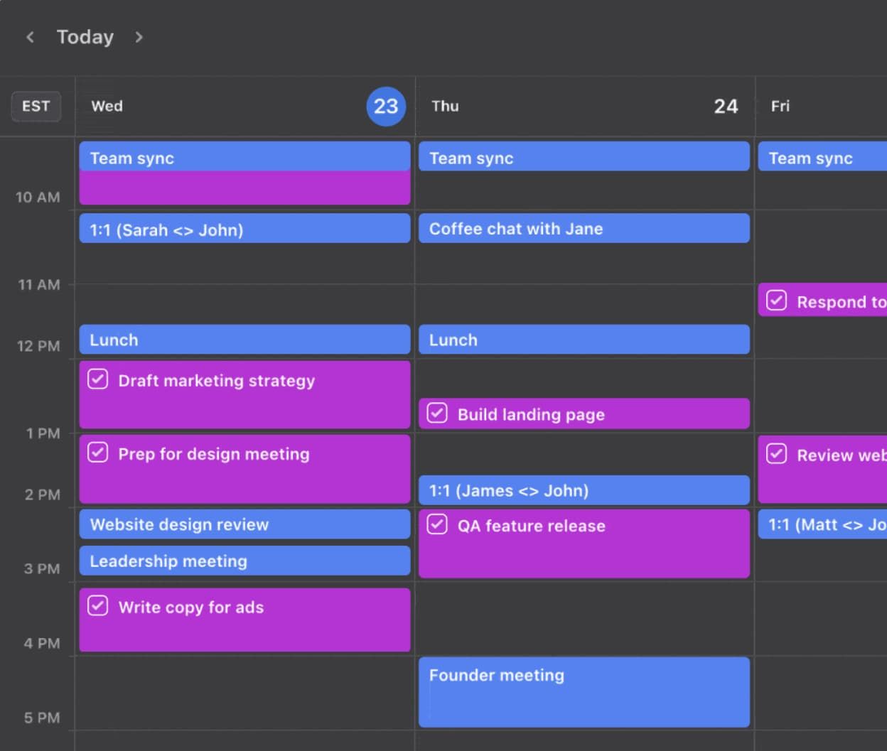887x751 pixels.
Task: Open the 1:1 (Sarah <> John) event
Action: click(244, 229)
